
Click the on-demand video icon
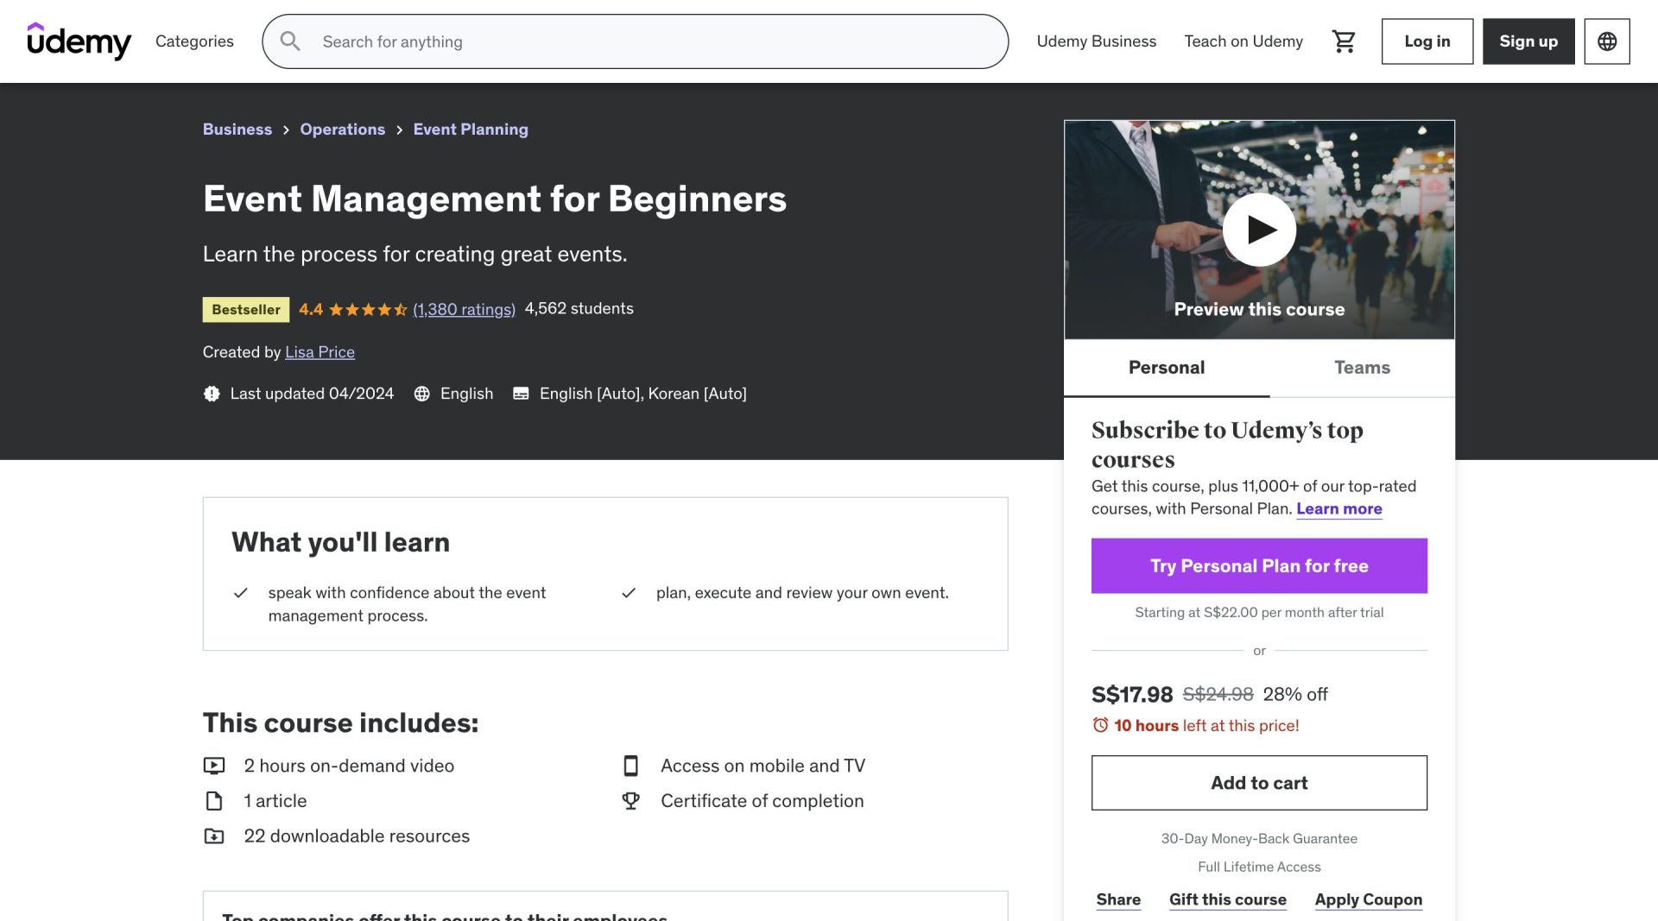pos(212,765)
